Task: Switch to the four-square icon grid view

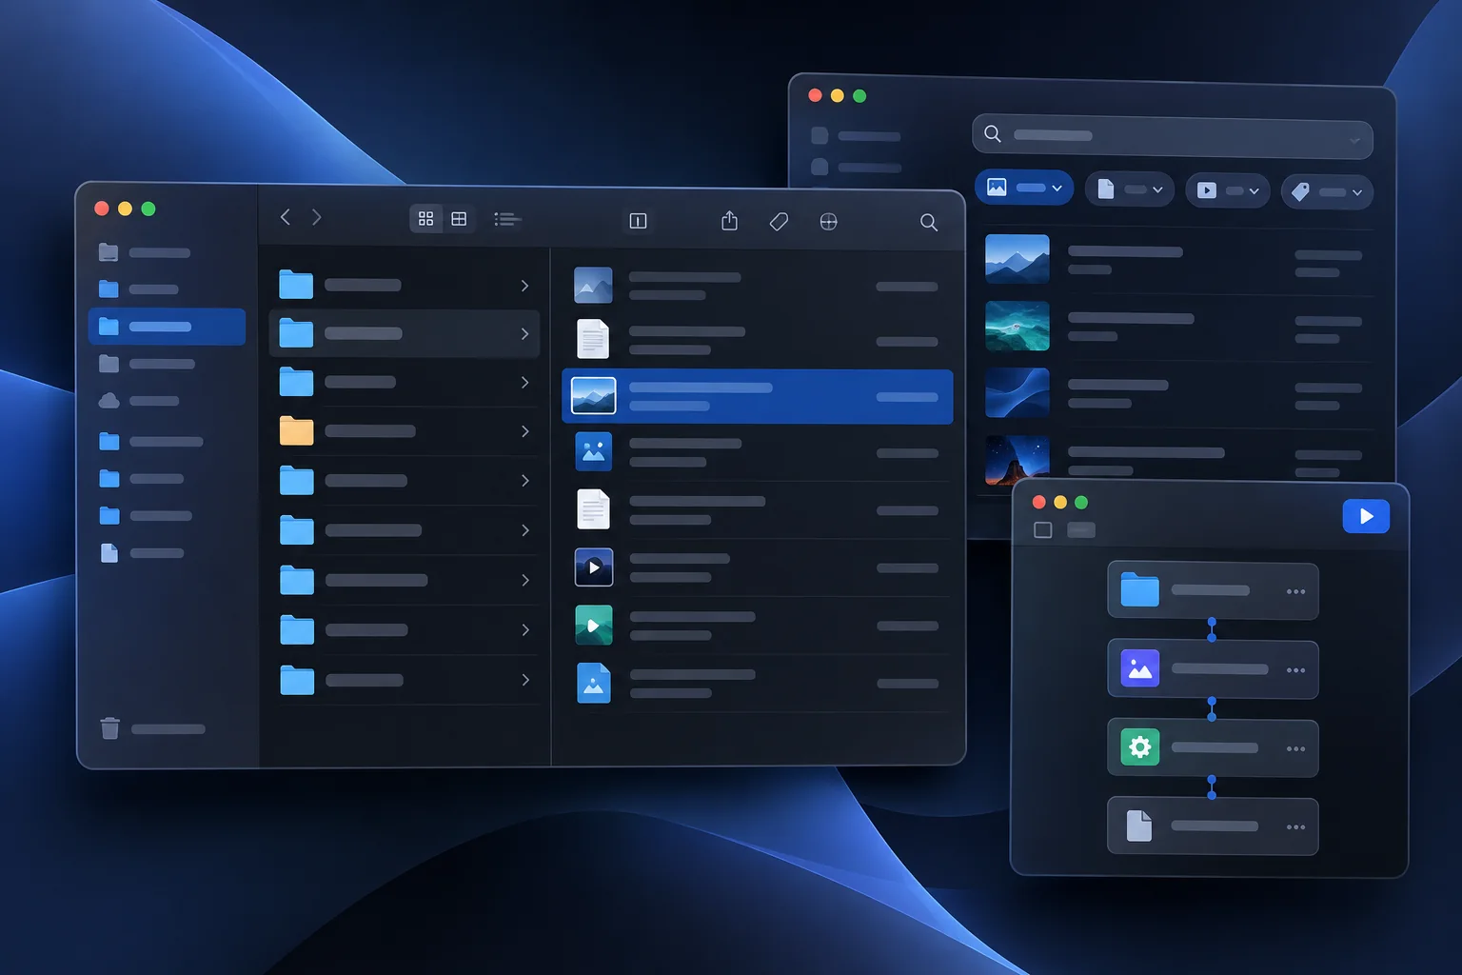Action: [x=425, y=219]
